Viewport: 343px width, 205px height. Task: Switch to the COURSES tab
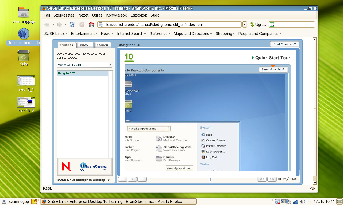[x=66, y=45]
